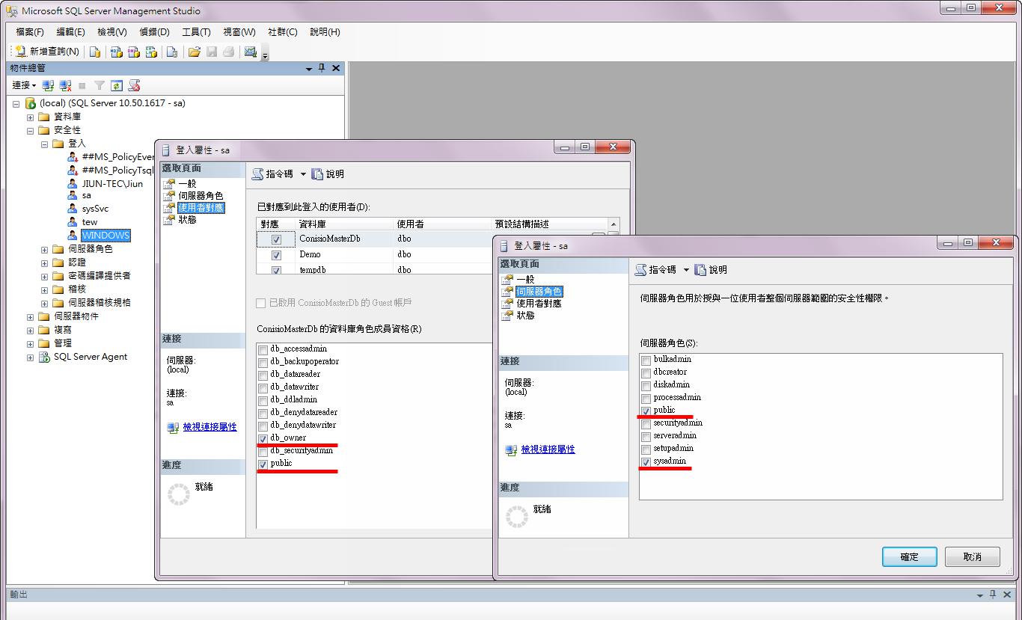Open the 工具(T) menu
The width and height of the screenshot is (1022, 620).
pyautogui.click(x=196, y=32)
